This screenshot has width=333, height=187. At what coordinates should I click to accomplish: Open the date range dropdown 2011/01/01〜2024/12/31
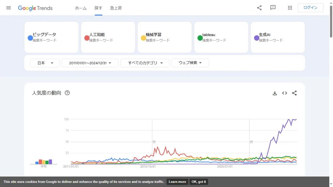90,63
